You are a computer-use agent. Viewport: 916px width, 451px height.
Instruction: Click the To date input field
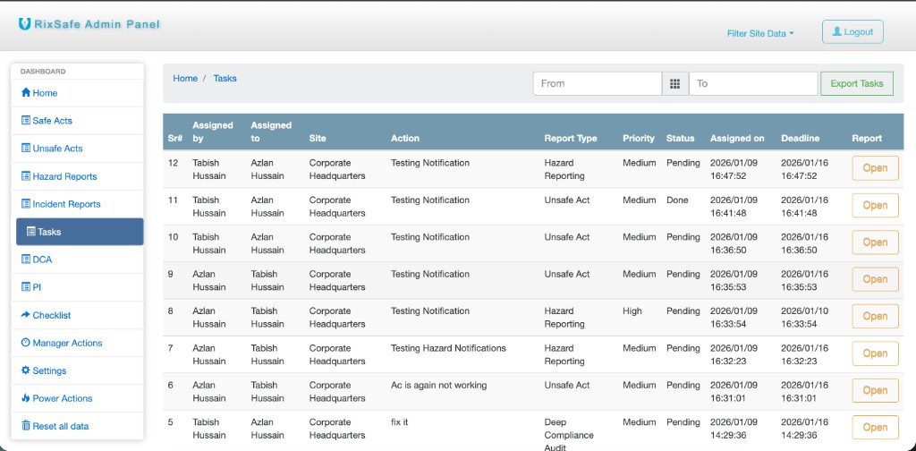coord(753,83)
